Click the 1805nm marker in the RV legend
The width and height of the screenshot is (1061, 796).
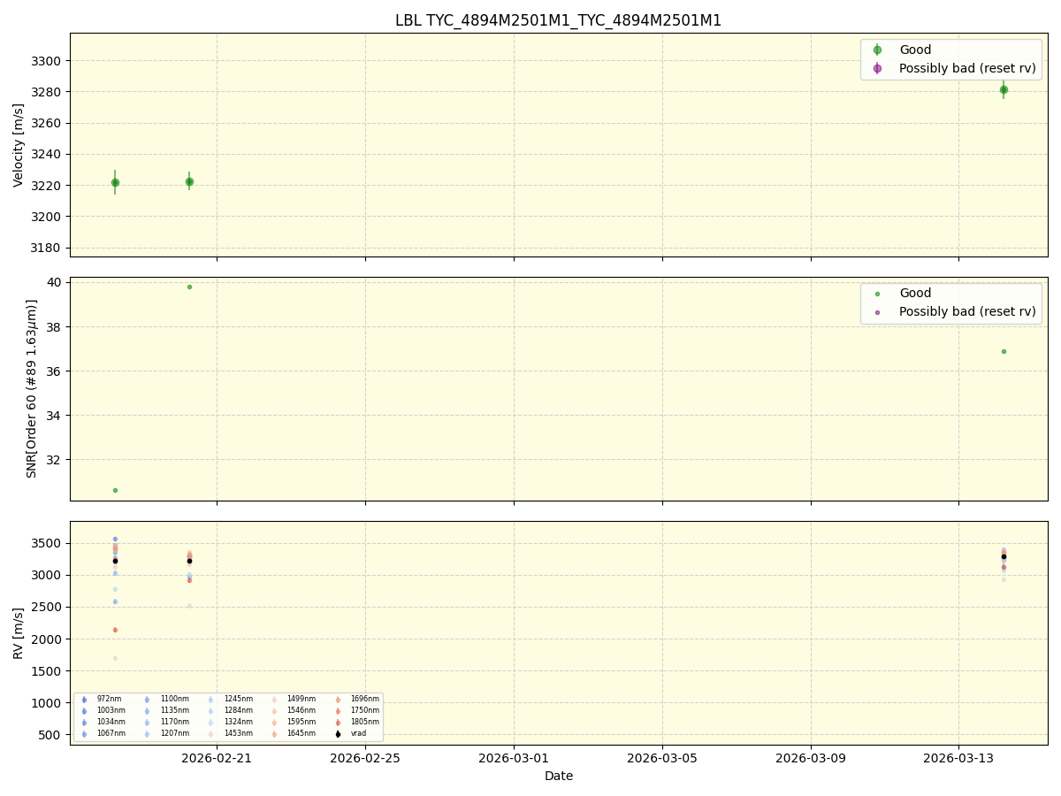coord(338,723)
